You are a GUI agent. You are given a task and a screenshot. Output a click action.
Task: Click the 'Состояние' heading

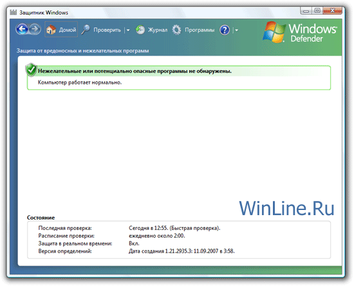click(x=41, y=218)
